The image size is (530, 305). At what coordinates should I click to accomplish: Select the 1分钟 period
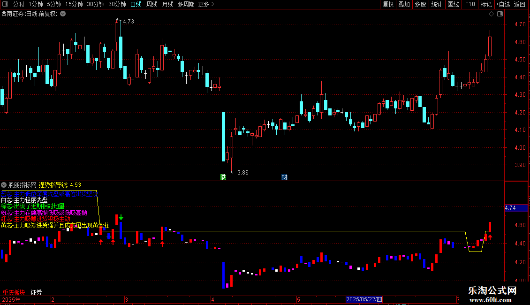point(36,4)
